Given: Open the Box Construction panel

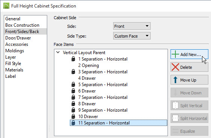Looking at the screenshot, I should point(22,25).
